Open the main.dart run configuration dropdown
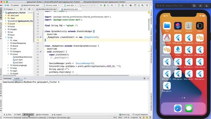Image resolution: width=211 pixels, height=119 pixels. pyautogui.click(x=70, y=5)
